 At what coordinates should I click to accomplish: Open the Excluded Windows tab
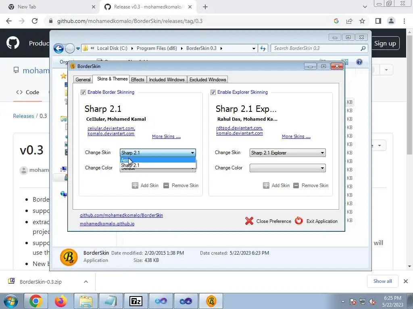(x=208, y=80)
